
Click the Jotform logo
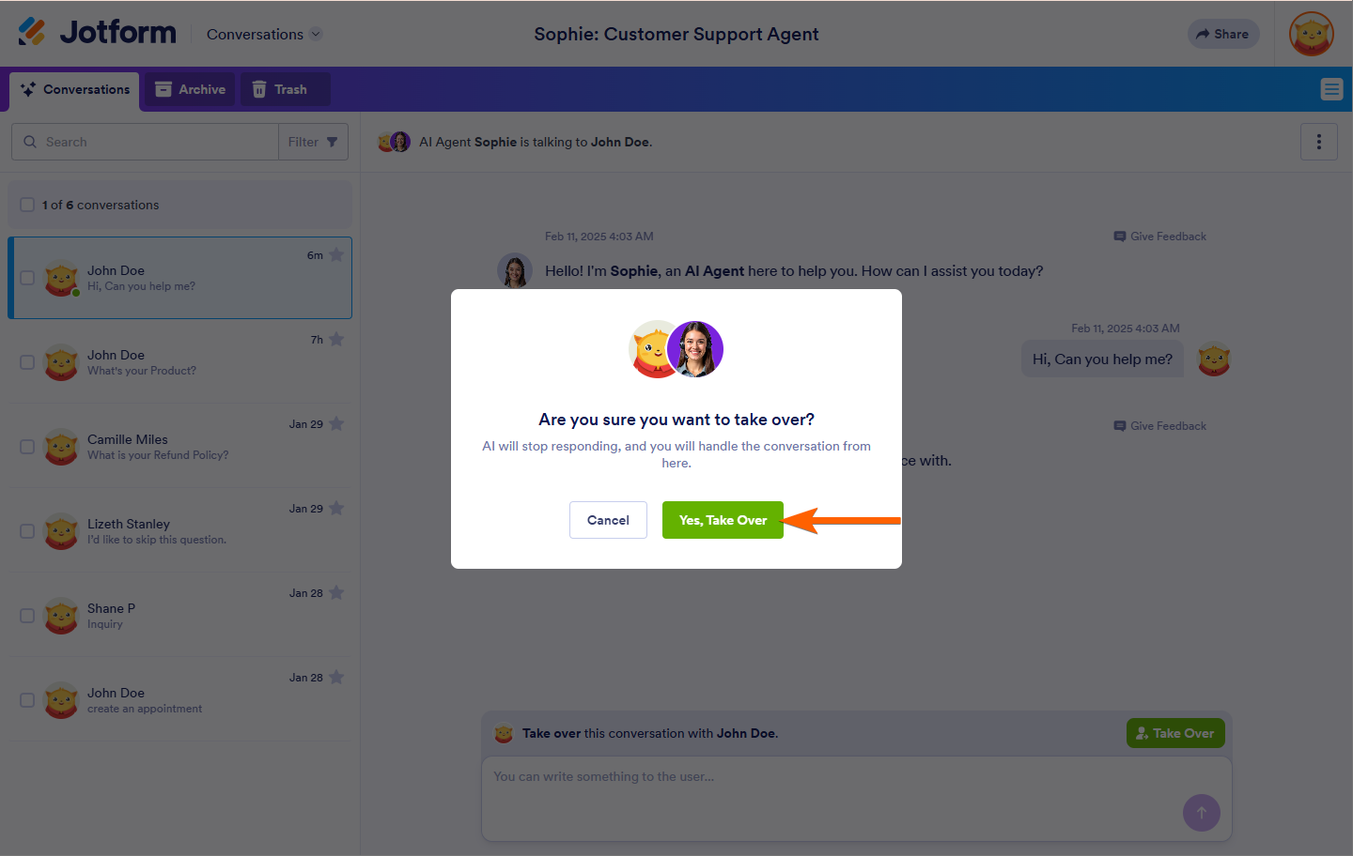pyautogui.click(x=97, y=33)
